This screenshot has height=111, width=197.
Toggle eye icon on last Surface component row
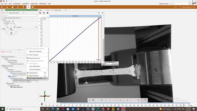[x=36, y=82]
